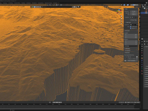Switch viewport shading to rendered mode

pyautogui.click(x=138, y=5)
